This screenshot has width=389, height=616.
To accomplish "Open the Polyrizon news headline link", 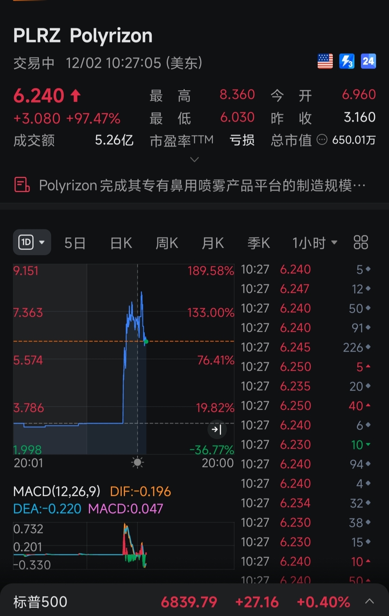I will point(202,185).
